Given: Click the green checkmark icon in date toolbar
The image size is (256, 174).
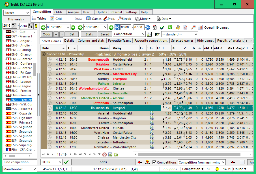Looking at the screenshot, I should (162, 27).
